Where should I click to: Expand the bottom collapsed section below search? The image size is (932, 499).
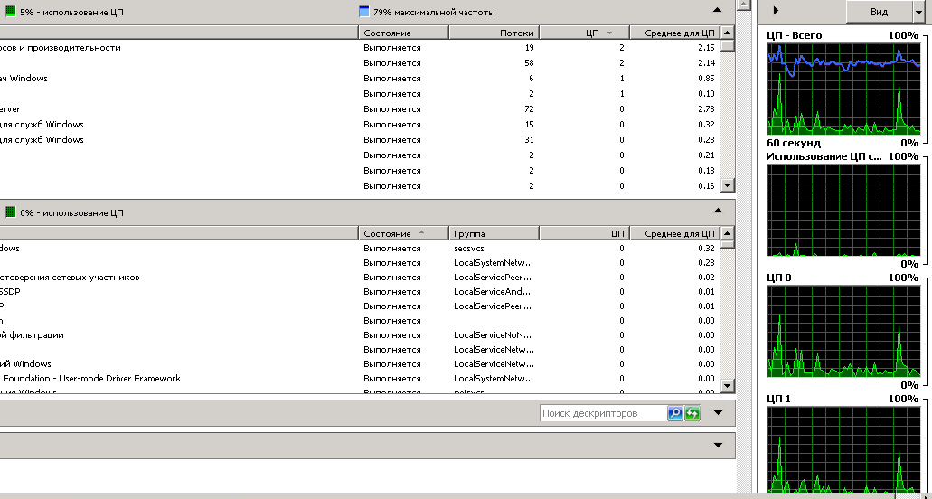[718, 445]
